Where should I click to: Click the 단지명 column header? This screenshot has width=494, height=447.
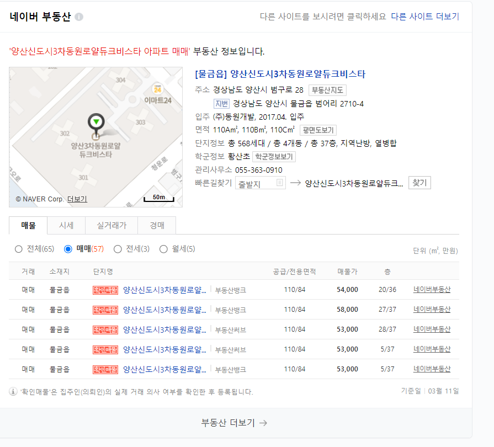pos(103,272)
